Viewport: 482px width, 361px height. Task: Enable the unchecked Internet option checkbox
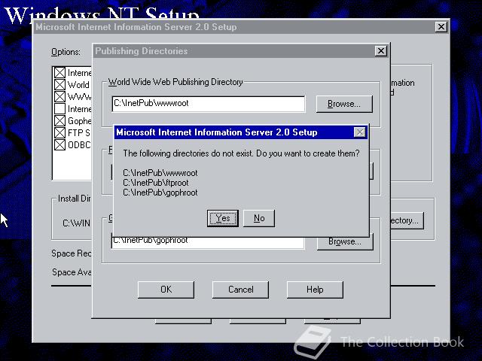pyautogui.click(x=59, y=108)
